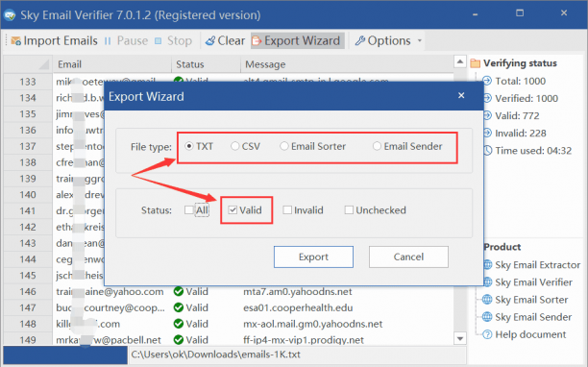Click the Import Emails toolbar button
The image size is (588, 367).
(55, 40)
